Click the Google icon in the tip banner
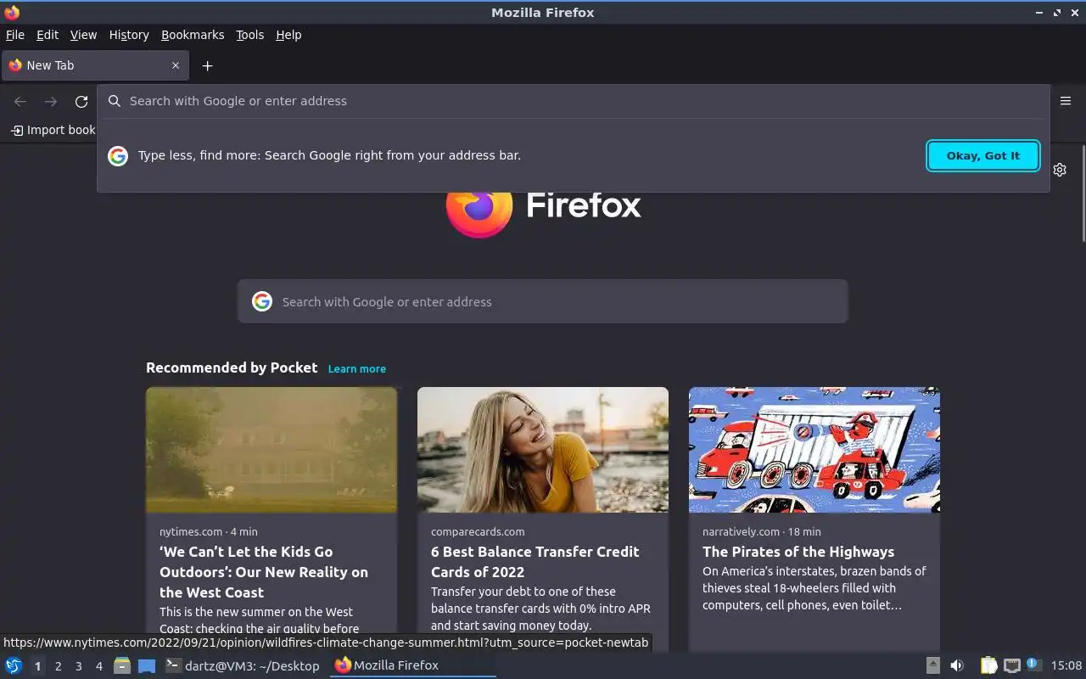1086x679 pixels. (x=118, y=155)
